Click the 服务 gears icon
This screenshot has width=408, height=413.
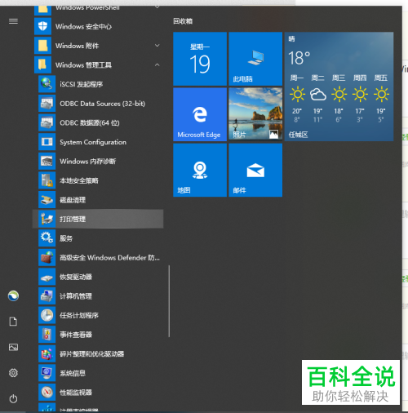47,238
